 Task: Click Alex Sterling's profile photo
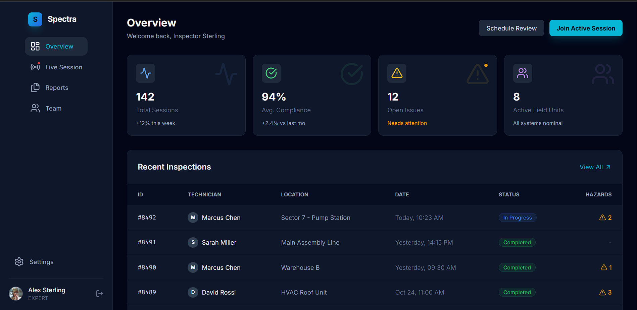tap(16, 294)
